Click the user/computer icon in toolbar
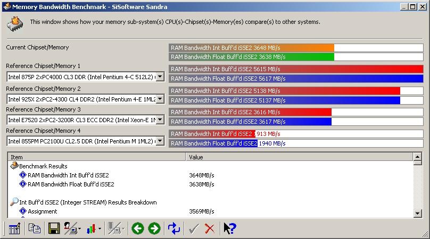Viewport: 430px width, 239px height. point(71,228)
